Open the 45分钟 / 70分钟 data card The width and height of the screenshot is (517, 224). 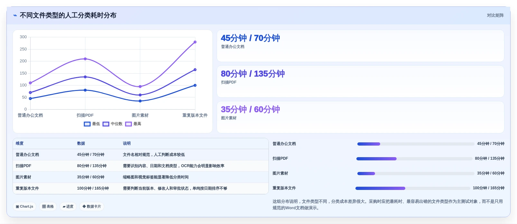pyautogui.click(x=361, y=46)
